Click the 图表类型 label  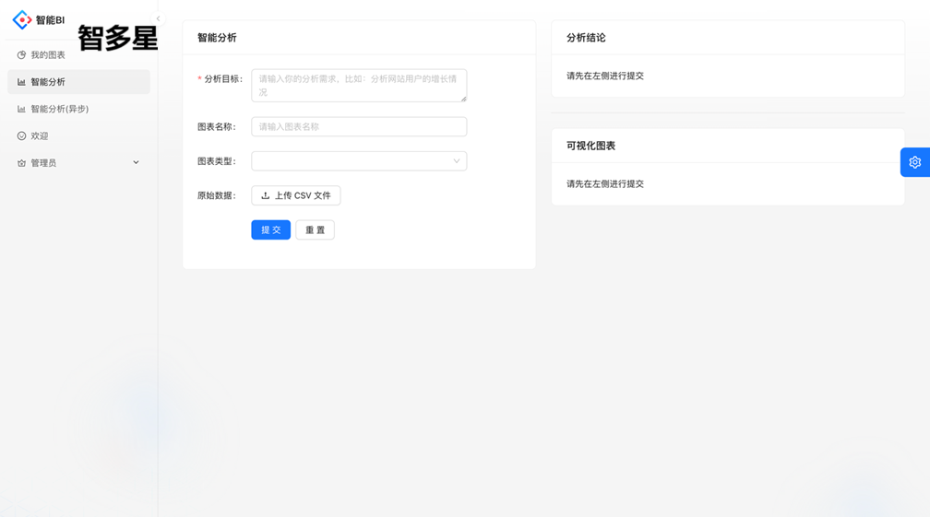click(x=217, y=161)
